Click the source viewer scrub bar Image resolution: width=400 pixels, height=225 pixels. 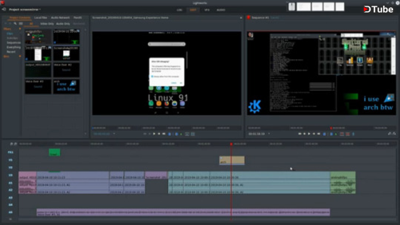(167, 127)
